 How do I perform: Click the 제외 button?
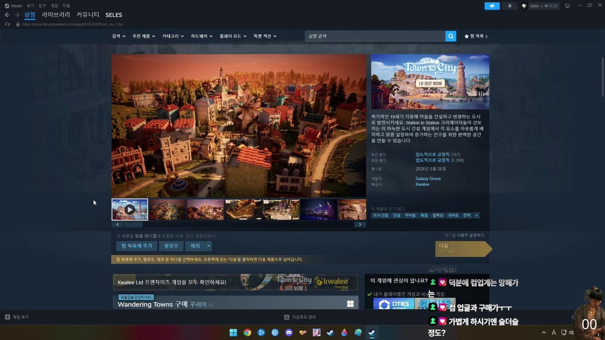(195, 246)
